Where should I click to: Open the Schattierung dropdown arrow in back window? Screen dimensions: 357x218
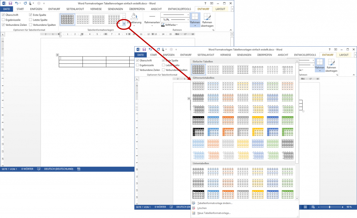pyautogui.click(x=134, y=25)
